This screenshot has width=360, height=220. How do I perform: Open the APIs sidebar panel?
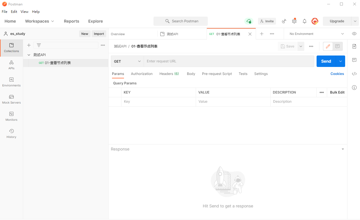coord(11,65)
